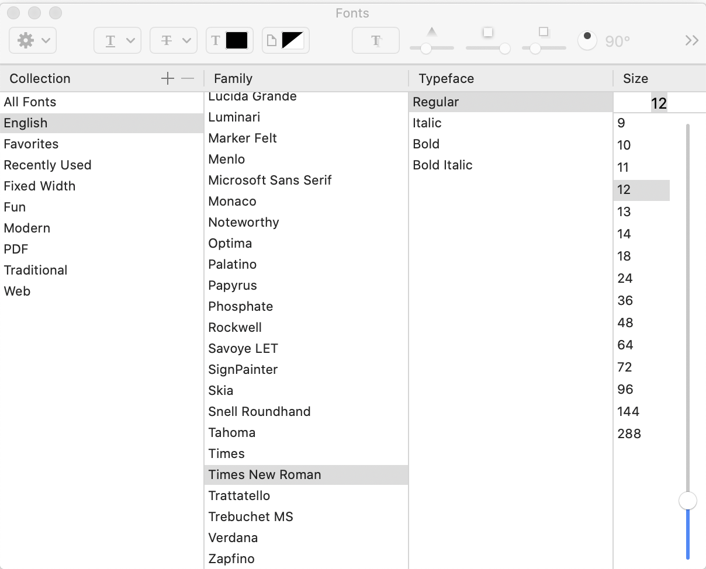The height and width of the screenshot is (569, 706).
Task: Choose the Phosphate font family
Action: [x=306, y=306]
